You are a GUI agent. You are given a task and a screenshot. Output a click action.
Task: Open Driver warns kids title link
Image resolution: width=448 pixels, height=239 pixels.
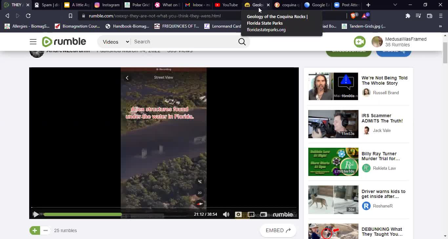point(383,194)
